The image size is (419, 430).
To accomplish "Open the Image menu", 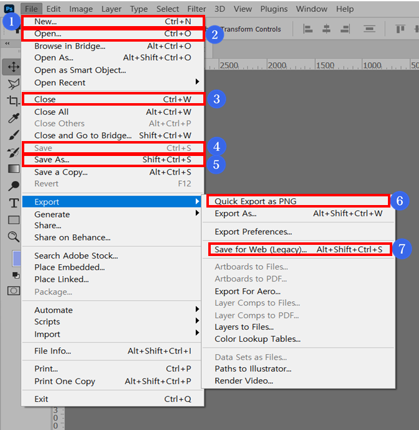I will click(81, 9).
